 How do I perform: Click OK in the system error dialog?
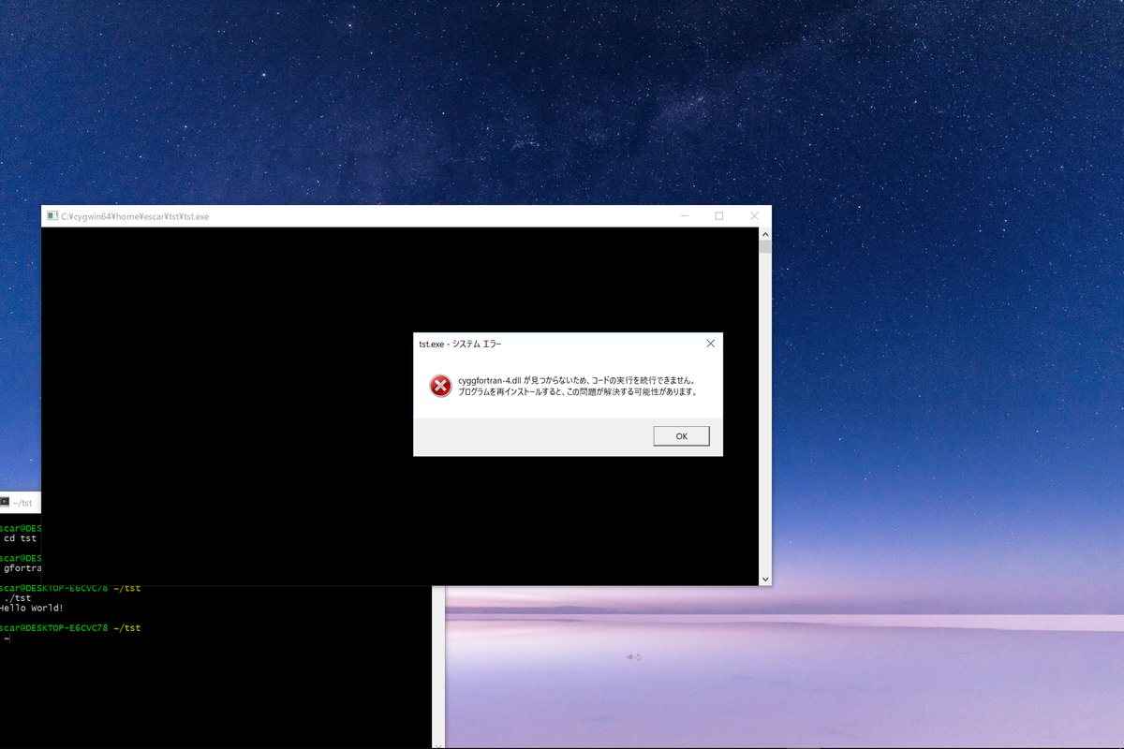(681, 436)
